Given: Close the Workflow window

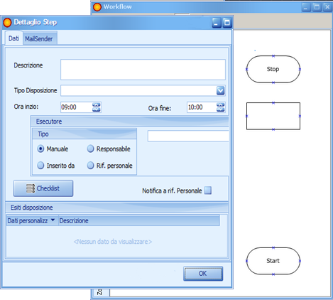Looking at the screenshot, I should [x=327, y=7].
